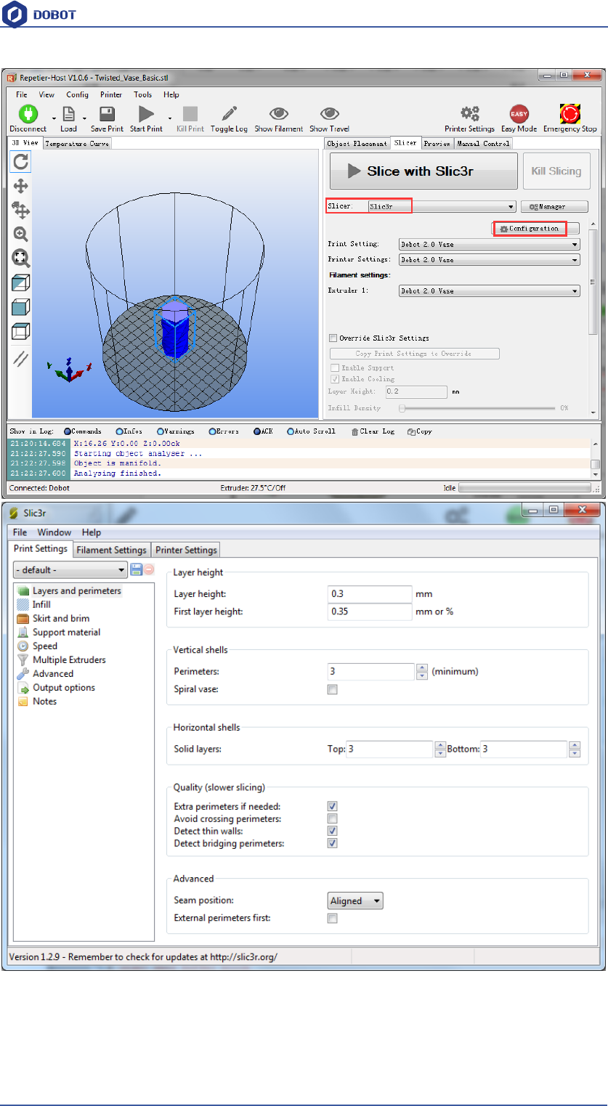This screenshot has width=608, height=1106.
Task: Expand the Start Print dropdown arrow
Action: pos(170,118)
